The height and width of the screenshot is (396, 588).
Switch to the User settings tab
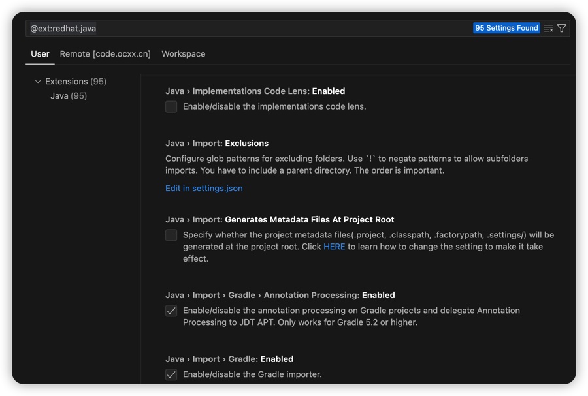click(x=40, y=54)
